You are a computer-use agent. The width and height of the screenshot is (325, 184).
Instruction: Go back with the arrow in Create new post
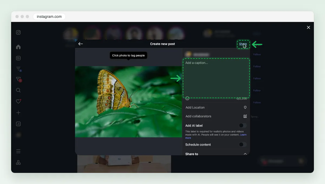80,44
